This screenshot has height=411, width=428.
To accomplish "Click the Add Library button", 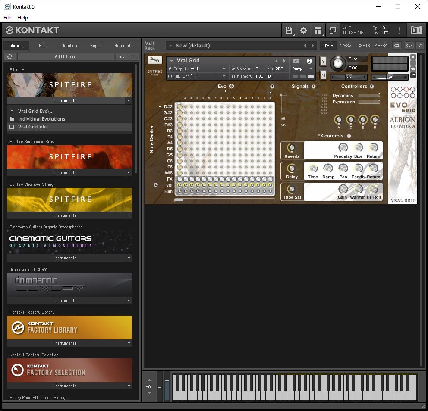I will pos(66,57).
